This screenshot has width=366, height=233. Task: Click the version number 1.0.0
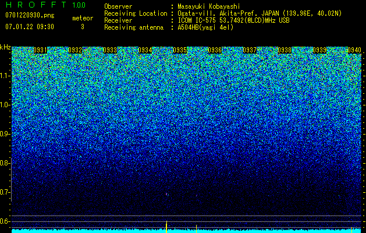(x=79, y=5)
